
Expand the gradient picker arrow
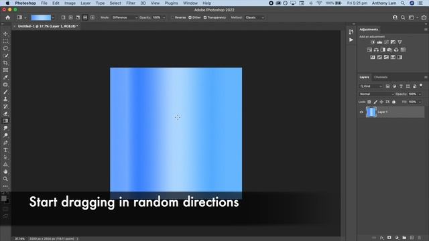(x=53, y=18)
